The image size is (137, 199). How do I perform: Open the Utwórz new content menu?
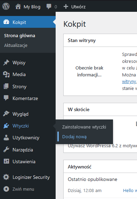tap(78, 7)
